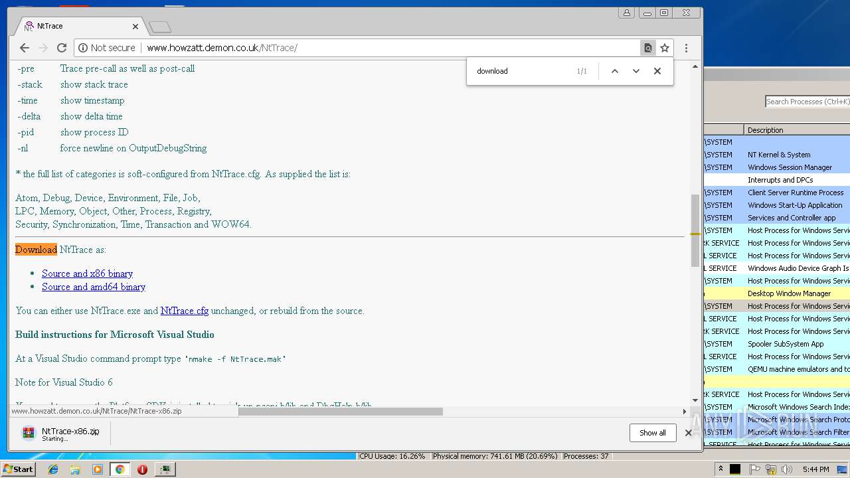This screenshot has width=850, height=478.
Task: Select the Microsoft Windows Search Indexer row
Action: (x=777, y=407)
